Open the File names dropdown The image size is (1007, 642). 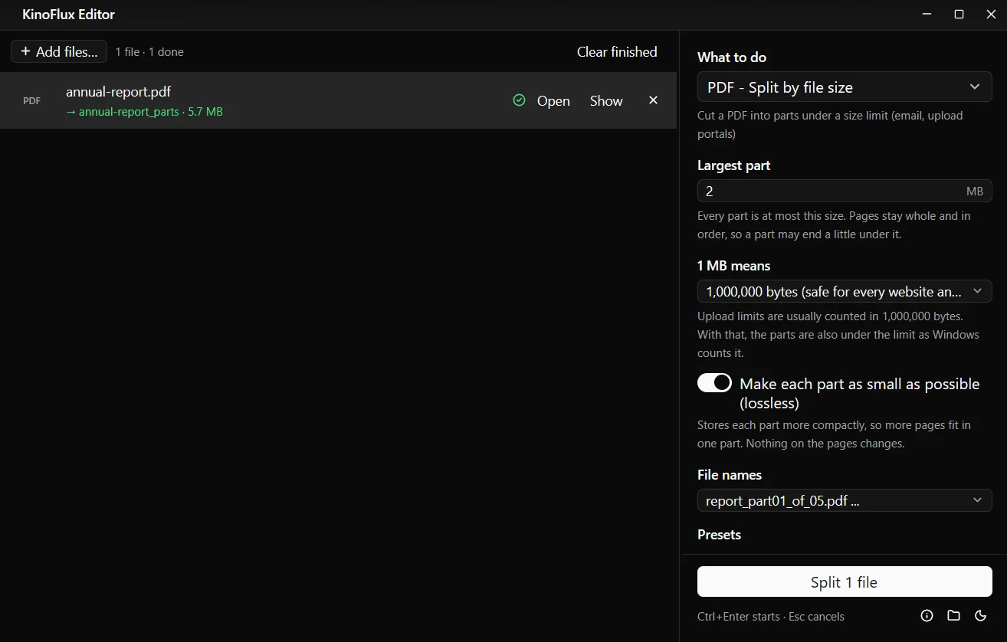coord(845,501)
